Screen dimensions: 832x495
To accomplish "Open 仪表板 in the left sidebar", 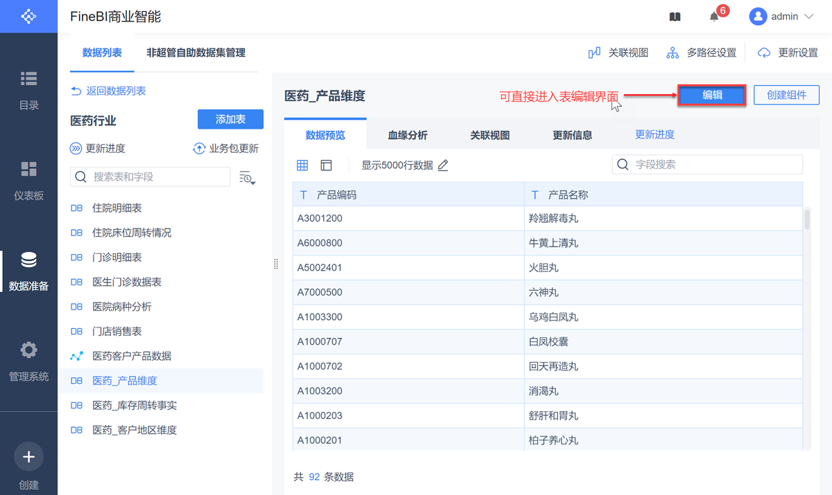I will click(x=28, y=180).
